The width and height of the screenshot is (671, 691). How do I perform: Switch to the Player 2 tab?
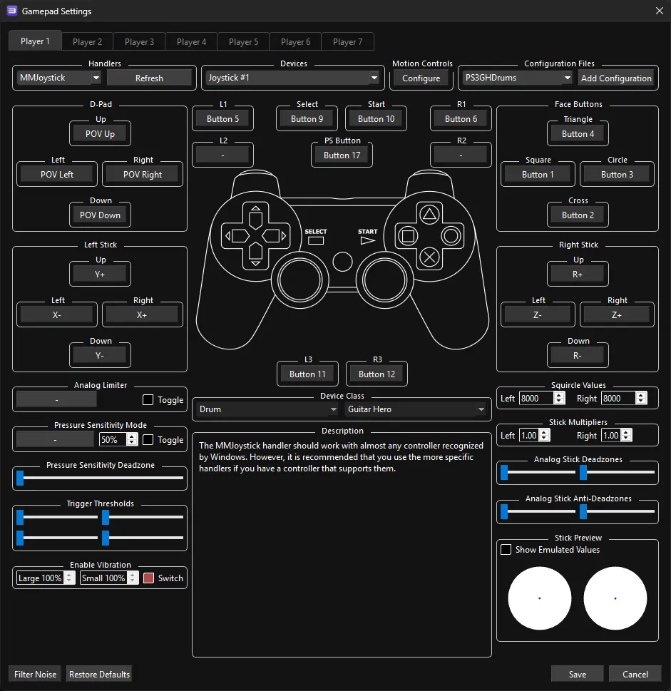[x=87, y=42]
